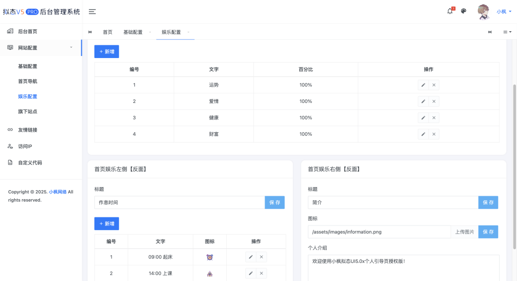Click the 上传图片 button

point(464,232)
